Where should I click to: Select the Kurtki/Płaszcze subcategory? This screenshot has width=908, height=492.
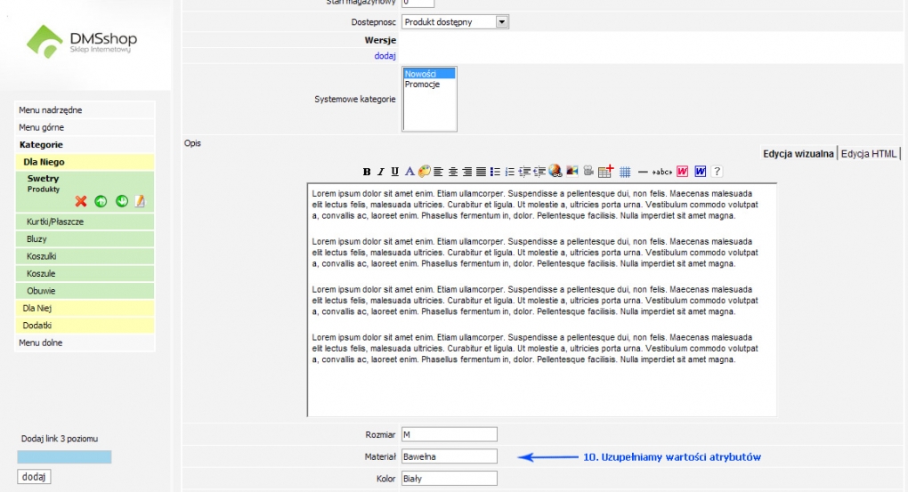tap(85, 222)
